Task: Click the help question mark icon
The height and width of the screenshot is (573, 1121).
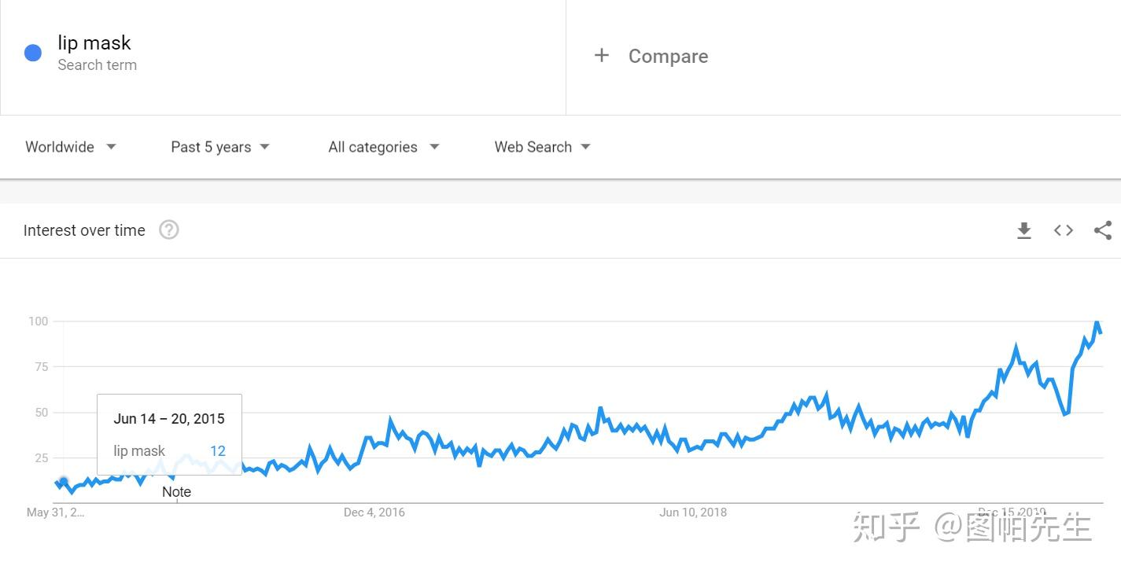Action: tap(169, 230)
